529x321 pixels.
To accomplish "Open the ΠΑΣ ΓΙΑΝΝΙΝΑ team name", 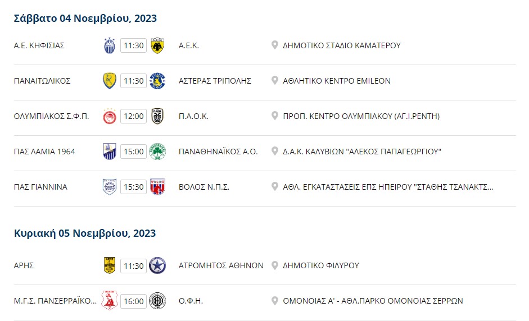I will coord(40,187).
